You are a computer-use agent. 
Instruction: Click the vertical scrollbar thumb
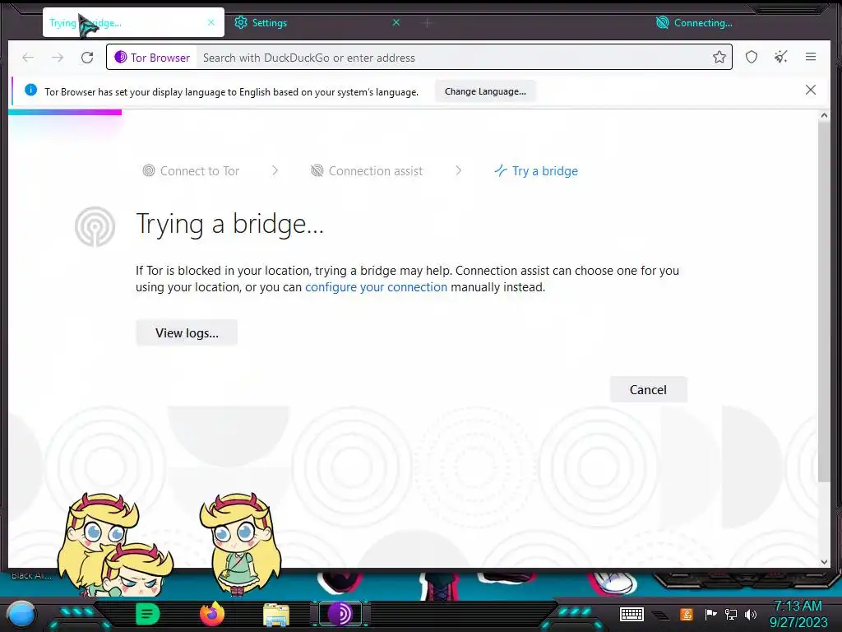pyautogui.click(x=824, y=301)
